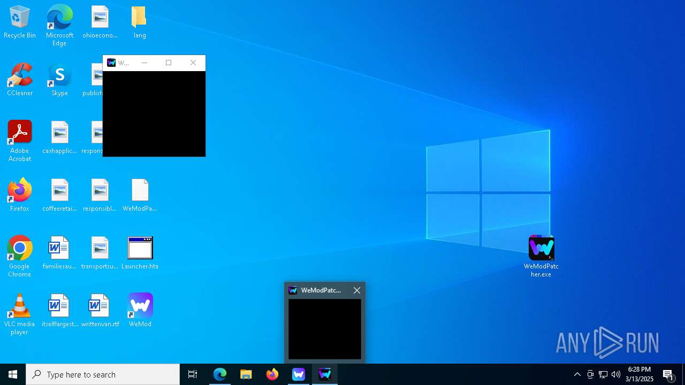
Task: Switch to WeMod taskbar app
Action: pos(299,374)
